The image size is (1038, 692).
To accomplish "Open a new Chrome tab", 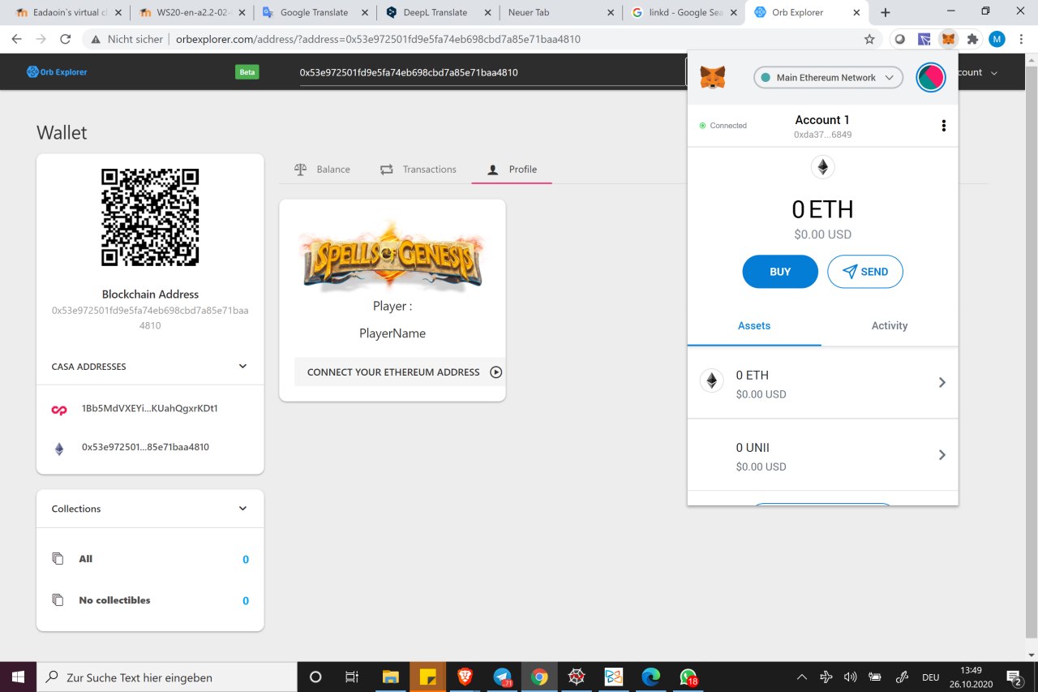I will point(886,12).
